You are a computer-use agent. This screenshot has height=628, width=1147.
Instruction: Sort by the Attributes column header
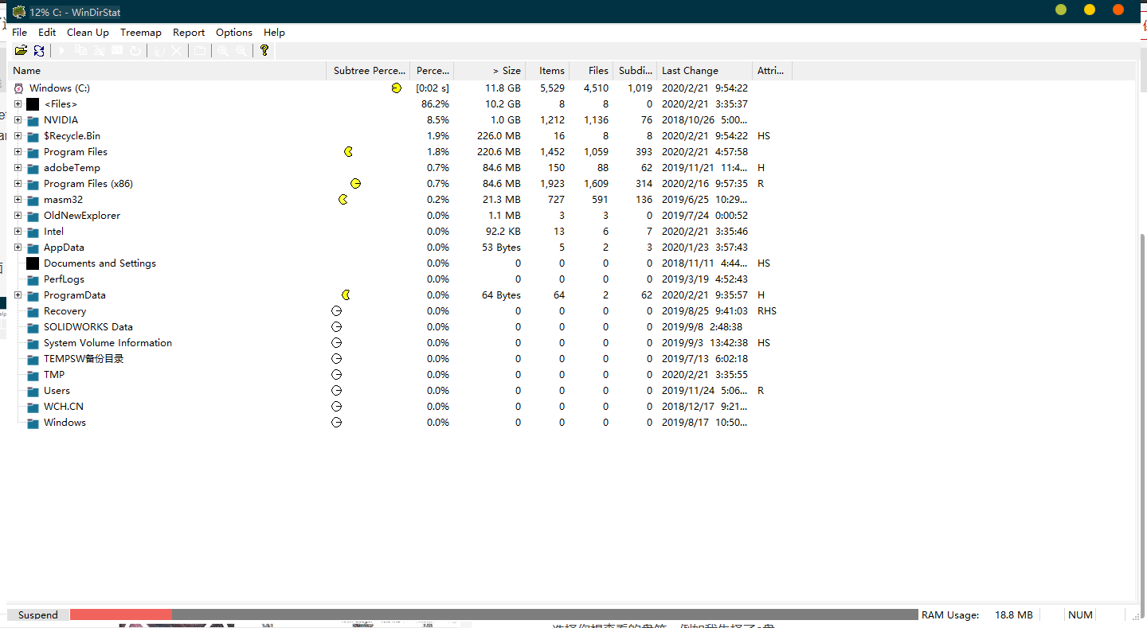click(x=772, y=71)
